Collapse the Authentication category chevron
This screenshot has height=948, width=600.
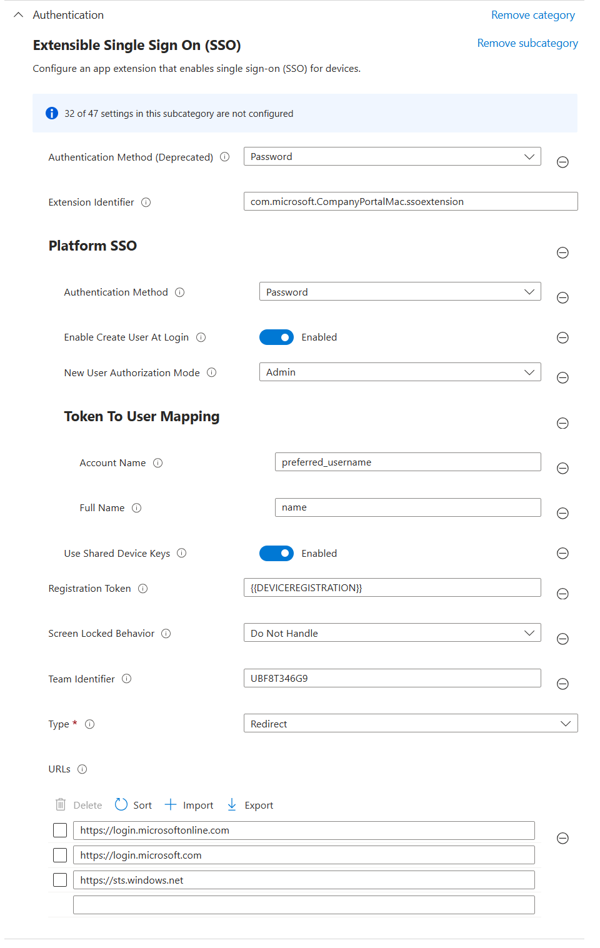pos(19,15)
